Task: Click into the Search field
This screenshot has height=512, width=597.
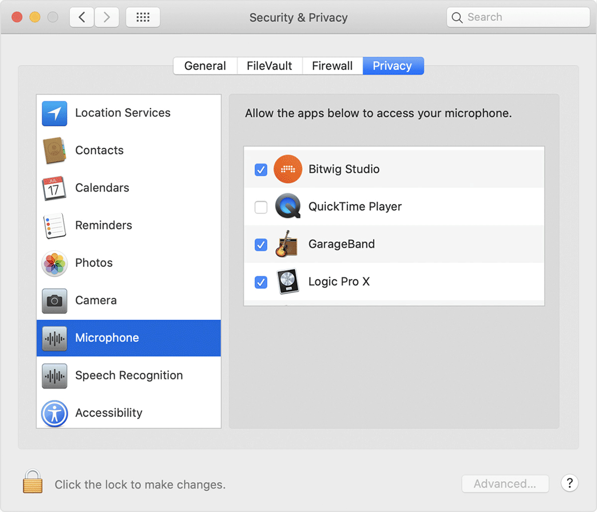Action: coord(518,17)
